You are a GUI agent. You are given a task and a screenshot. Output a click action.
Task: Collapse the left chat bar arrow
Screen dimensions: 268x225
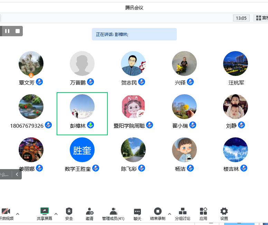click(17, 174)
